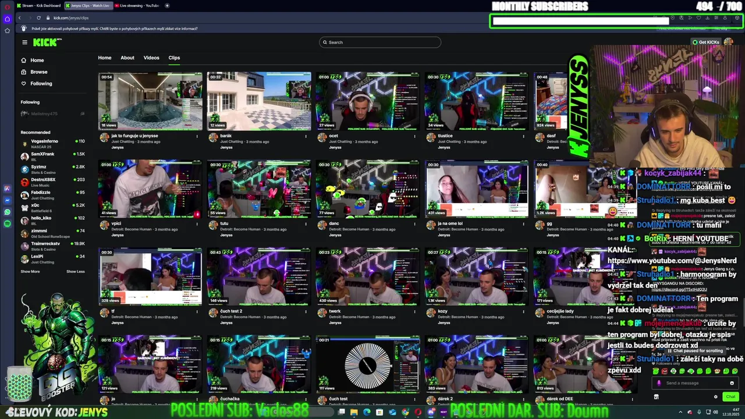Reload the page

[38, 17]
